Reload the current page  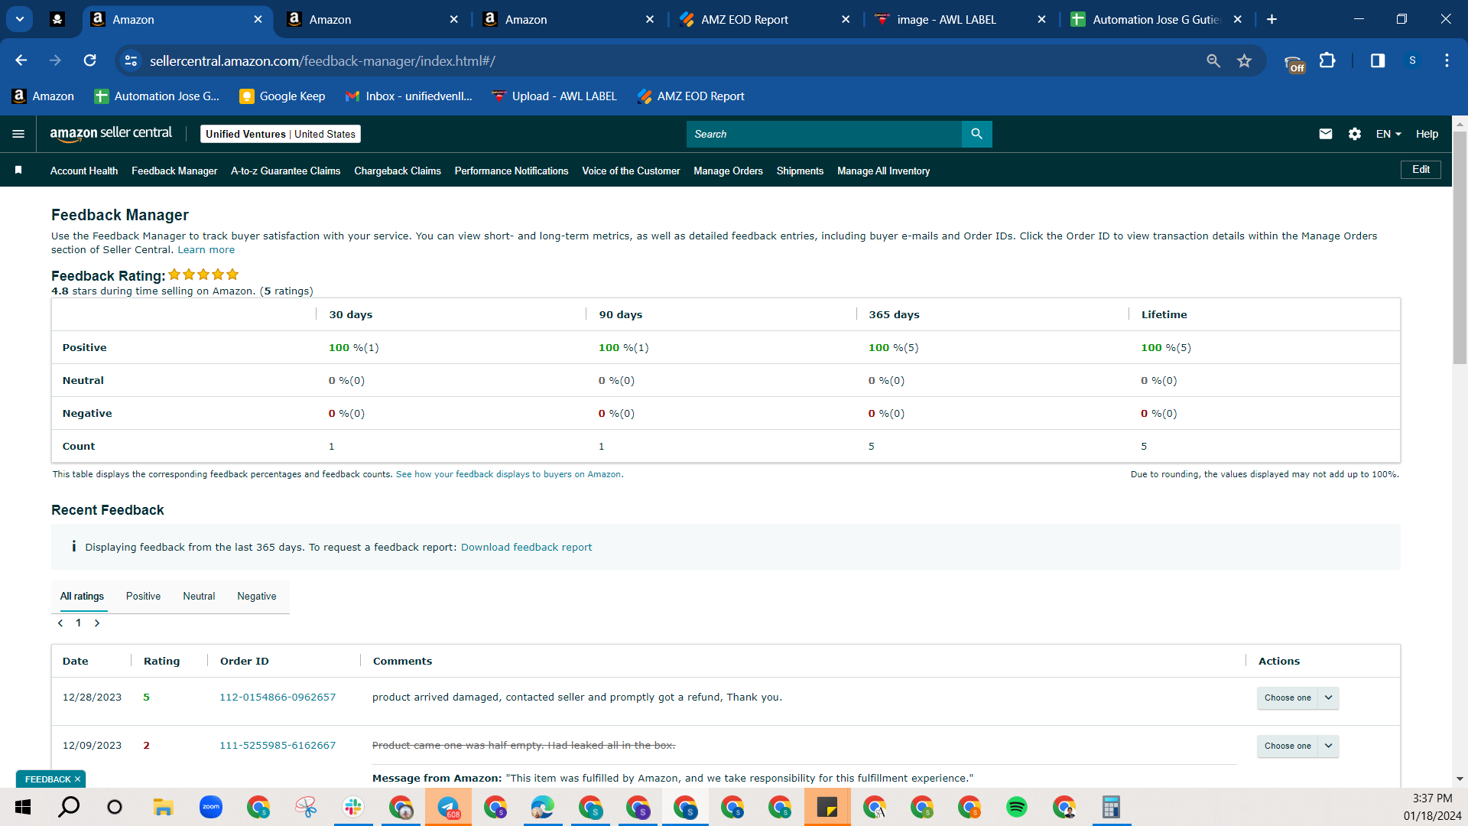point(90,60)
